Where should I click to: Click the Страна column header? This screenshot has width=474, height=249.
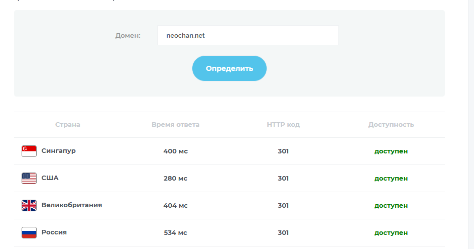pyautogui.click(x=67, y=125)
